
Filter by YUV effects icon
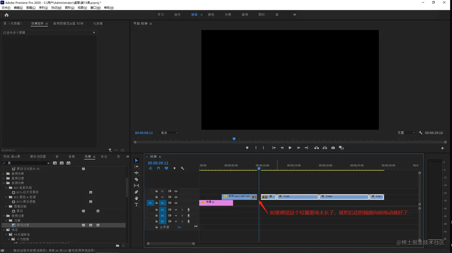[x=68, y=163]
